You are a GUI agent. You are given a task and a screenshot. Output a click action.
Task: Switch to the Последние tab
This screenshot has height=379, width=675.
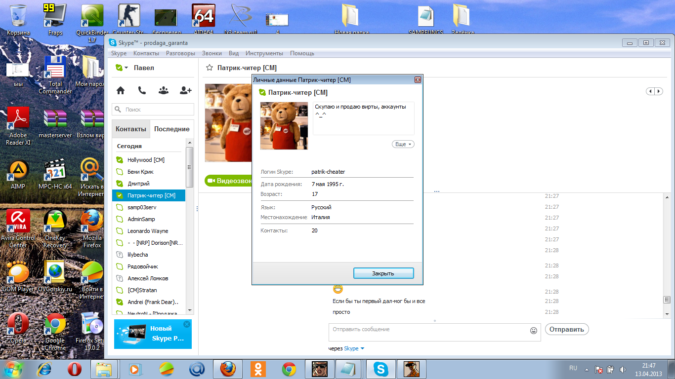(x=172, y=129)
